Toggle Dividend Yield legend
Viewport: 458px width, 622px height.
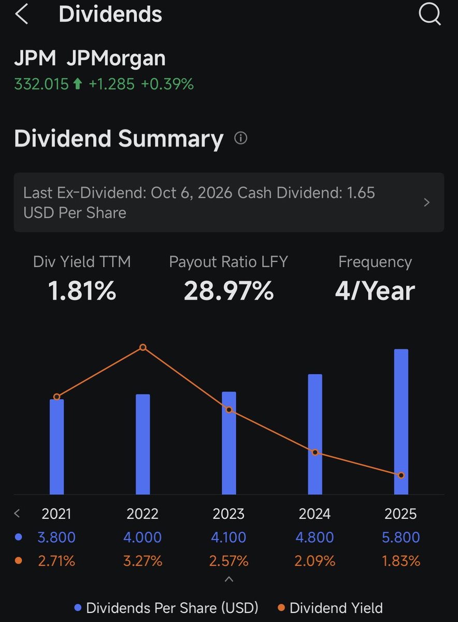(x=331, y=608)
